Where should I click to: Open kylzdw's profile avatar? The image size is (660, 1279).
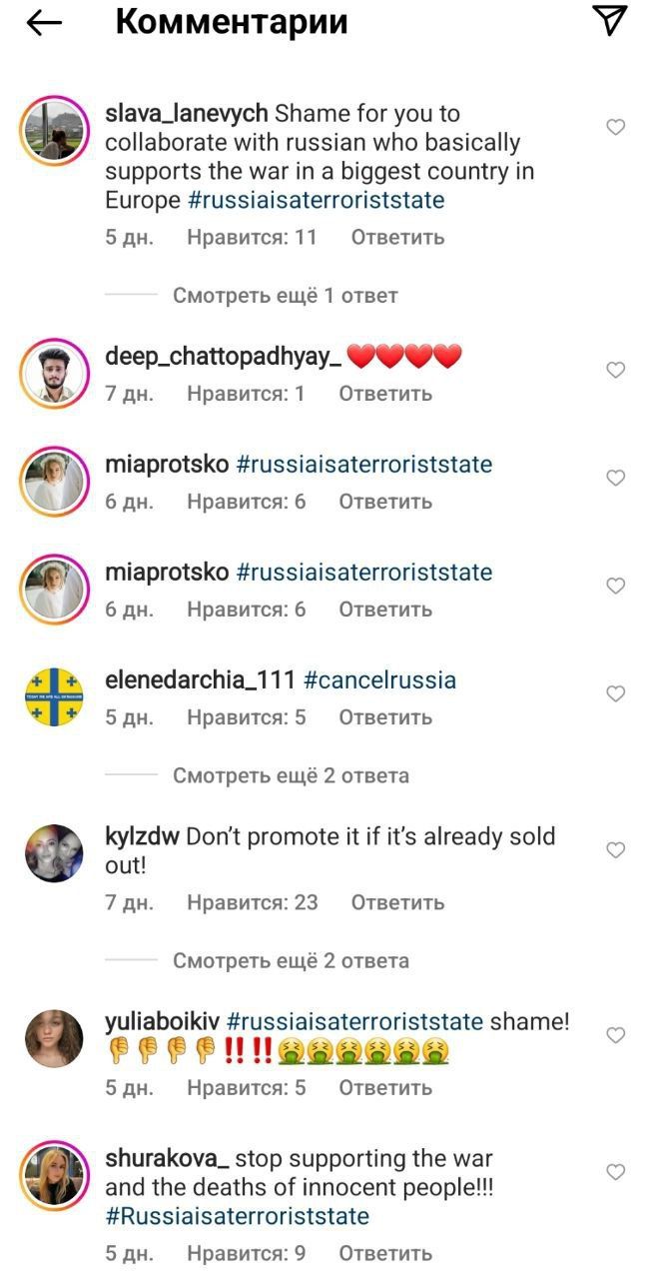53,853
